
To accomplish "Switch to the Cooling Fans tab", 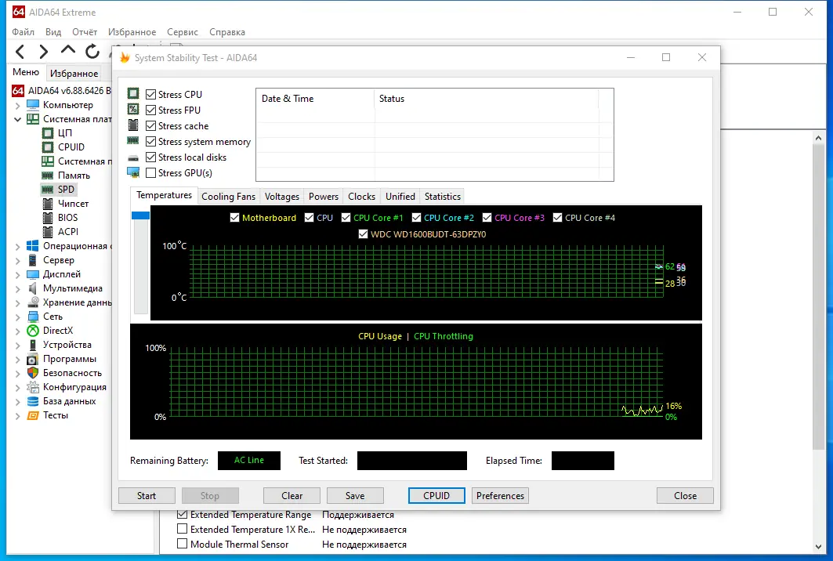I will 229,197.
